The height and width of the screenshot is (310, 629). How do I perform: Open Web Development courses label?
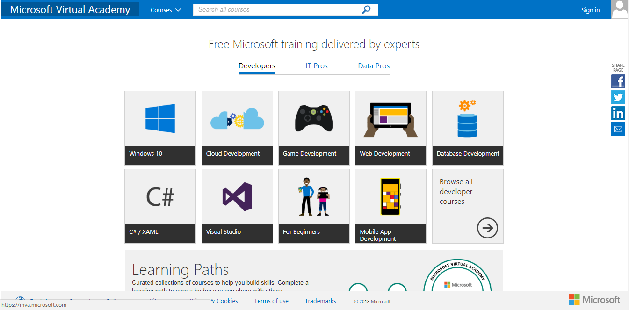click(x=385, y=153)
